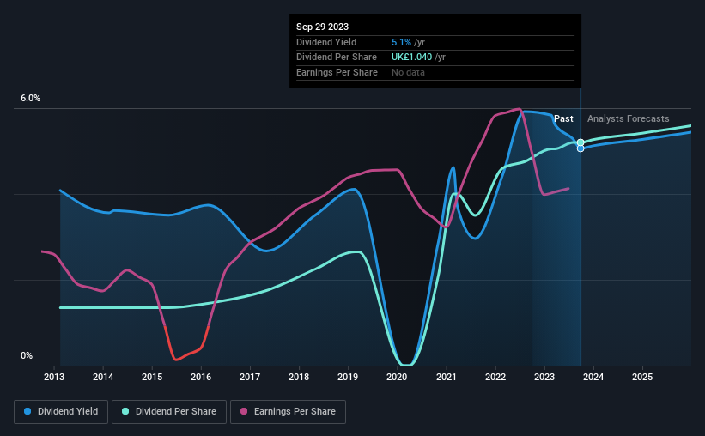Select the 2016 x-axis label

point(201,377)
